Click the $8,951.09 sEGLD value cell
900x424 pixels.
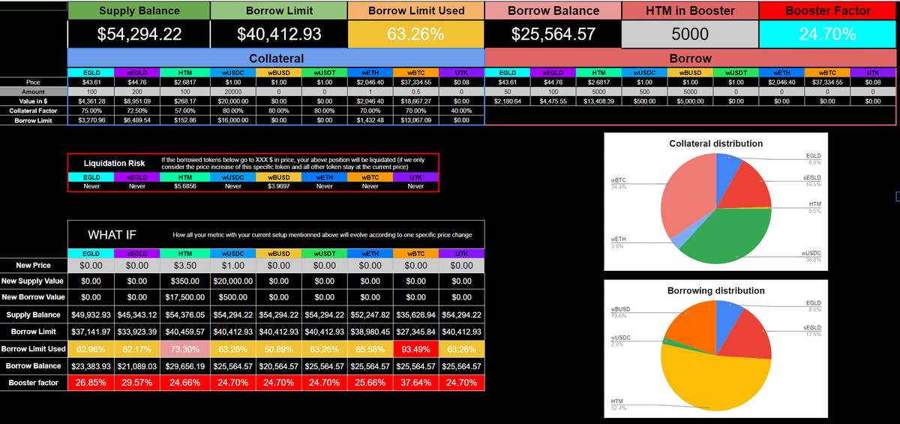(x=137, y=100)
